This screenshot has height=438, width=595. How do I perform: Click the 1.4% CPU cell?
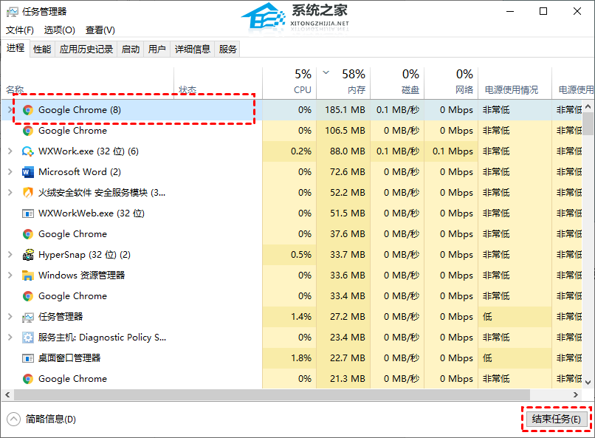pyautogui.click(x=289, y=317)
